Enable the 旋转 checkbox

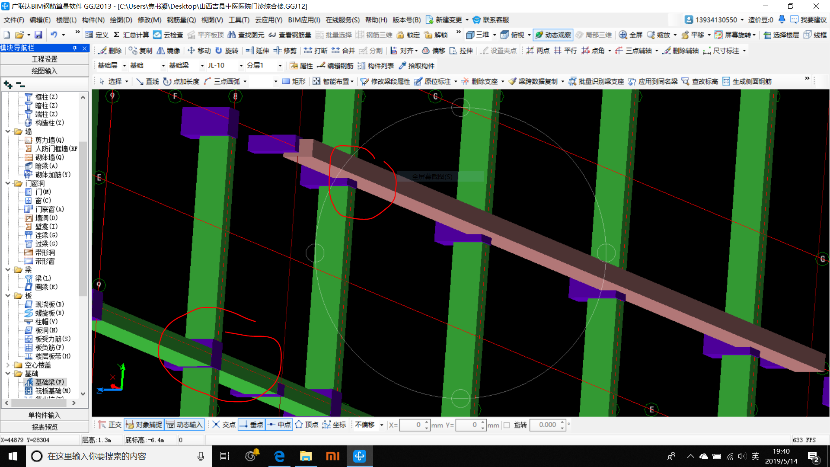(x=507, y=425)
